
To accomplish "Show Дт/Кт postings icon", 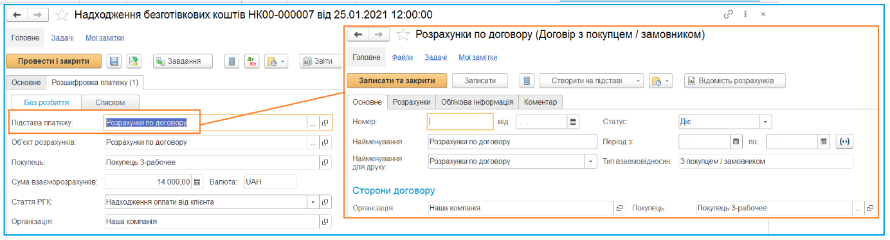I will click(x=251, y=61).
